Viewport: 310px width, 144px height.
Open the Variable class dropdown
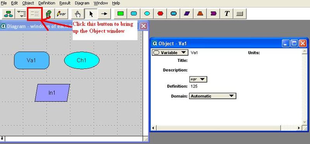tap(170, 53)
